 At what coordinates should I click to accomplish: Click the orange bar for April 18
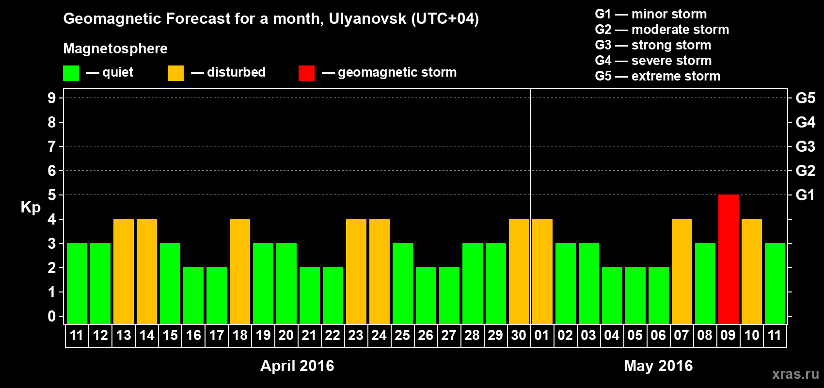pyautogui.click(x=239, y=271)
